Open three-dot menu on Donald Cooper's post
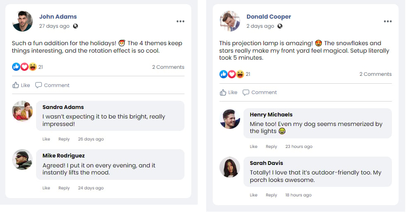The height and width of the screenshot is (213, 406). pyautogui.click(x=387, y=22)
